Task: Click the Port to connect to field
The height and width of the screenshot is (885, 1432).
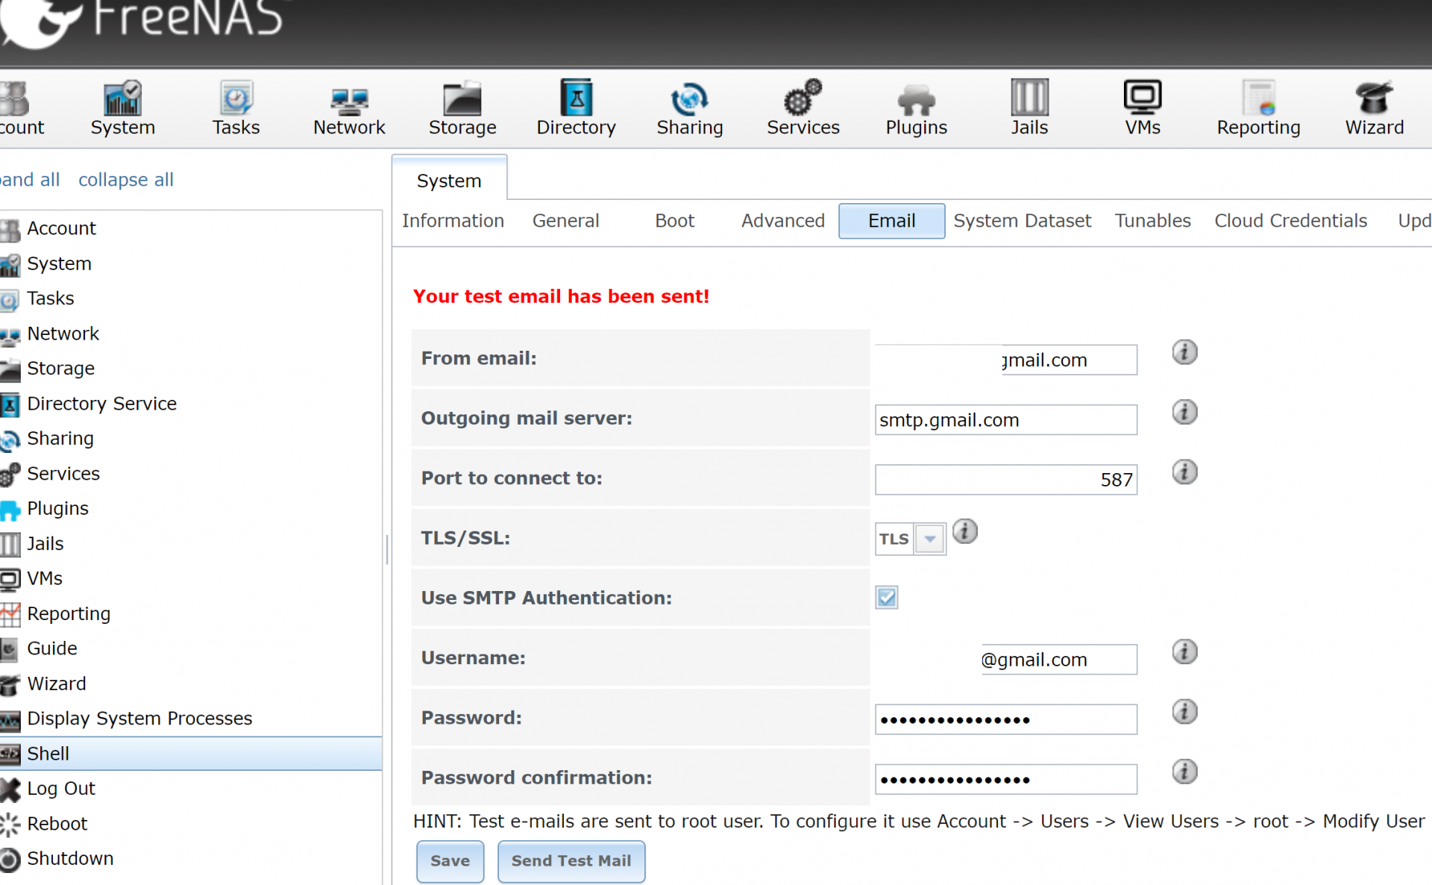Action: 1005,480
